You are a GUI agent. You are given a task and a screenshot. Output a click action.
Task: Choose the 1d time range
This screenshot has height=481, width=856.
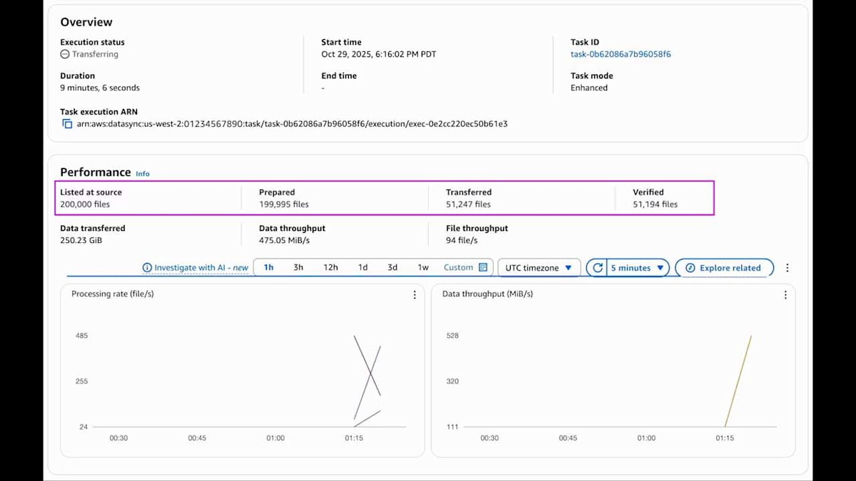tap(362, 268)
